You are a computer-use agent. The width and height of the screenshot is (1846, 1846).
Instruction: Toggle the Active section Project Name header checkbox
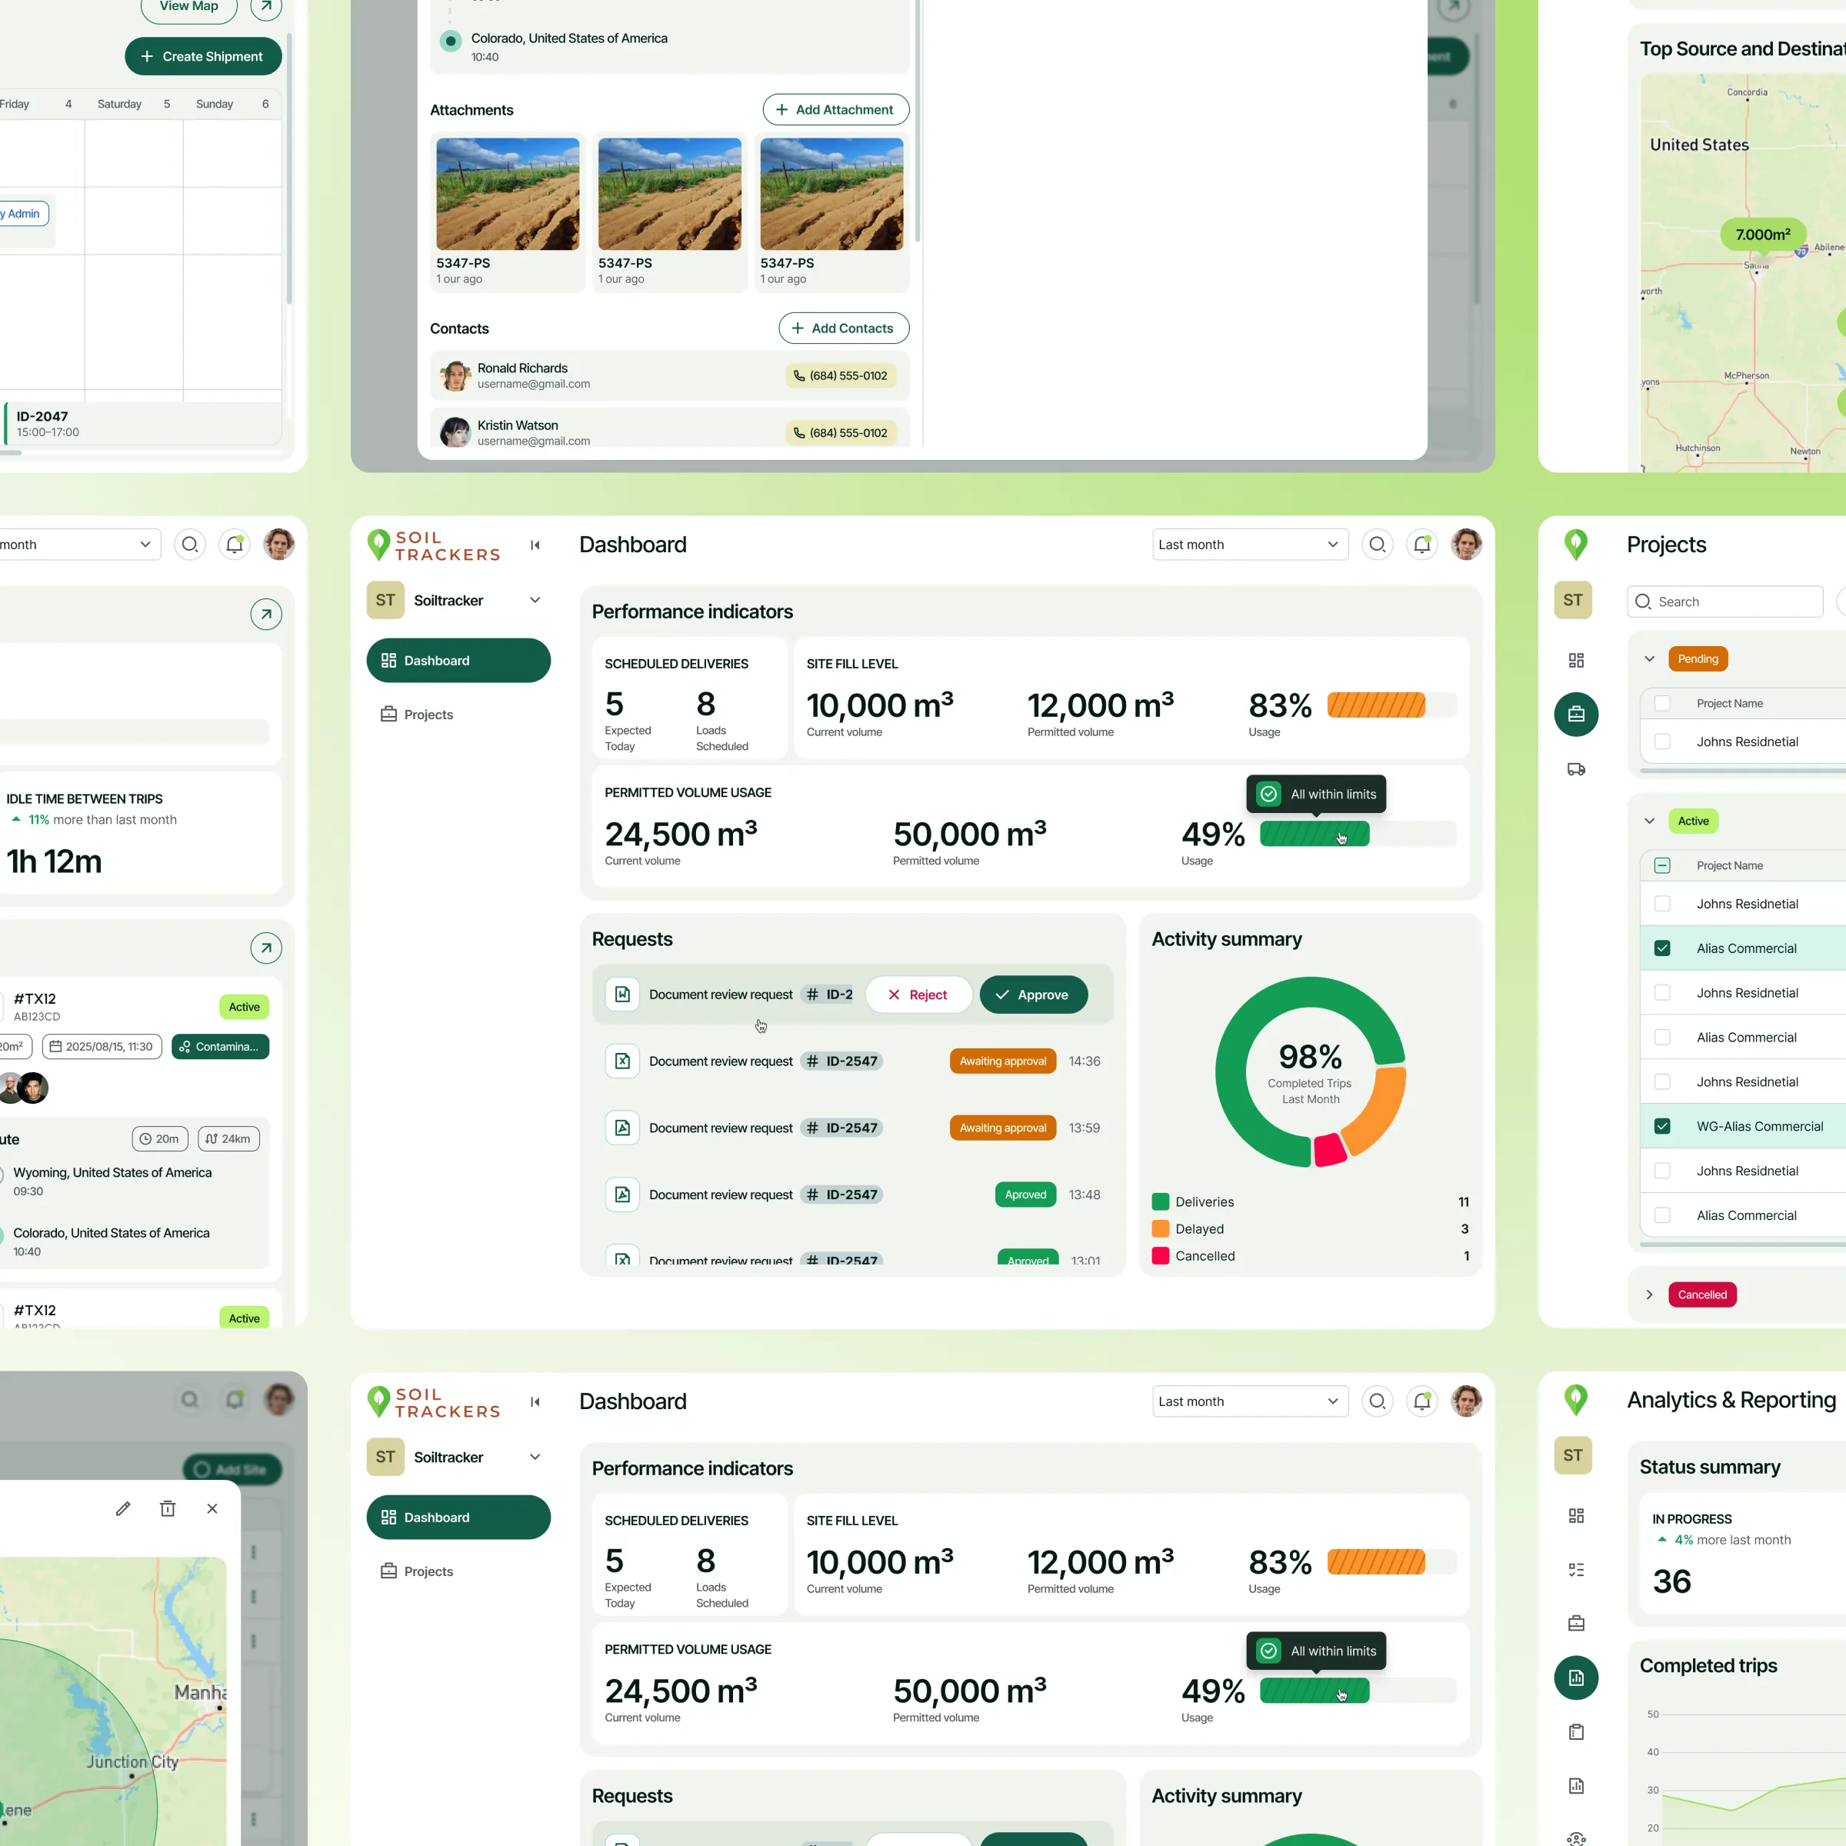pos(1662,865)
